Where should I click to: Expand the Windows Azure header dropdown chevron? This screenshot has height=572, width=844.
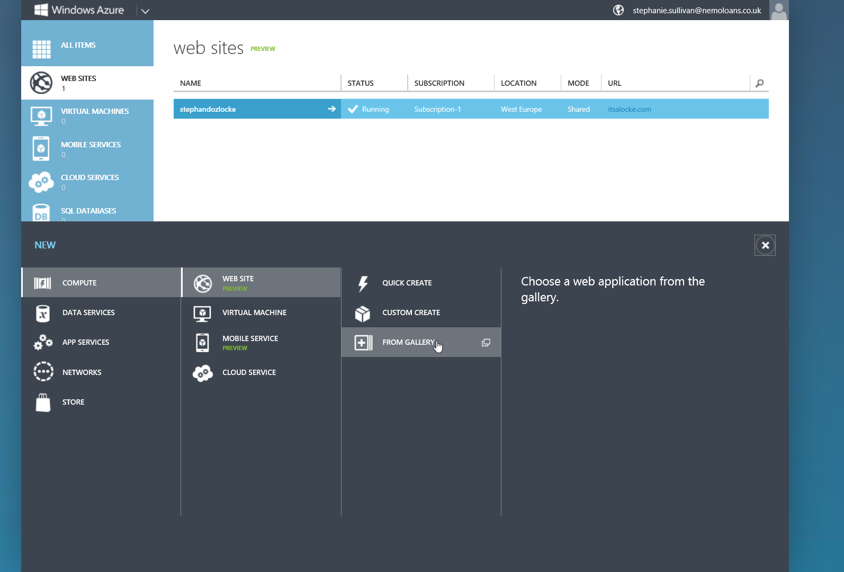click(145, 11)
